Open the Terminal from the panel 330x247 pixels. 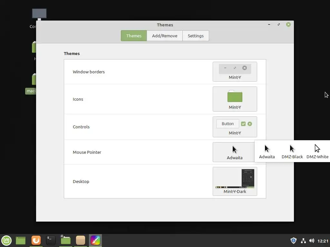tap(51, 240)
